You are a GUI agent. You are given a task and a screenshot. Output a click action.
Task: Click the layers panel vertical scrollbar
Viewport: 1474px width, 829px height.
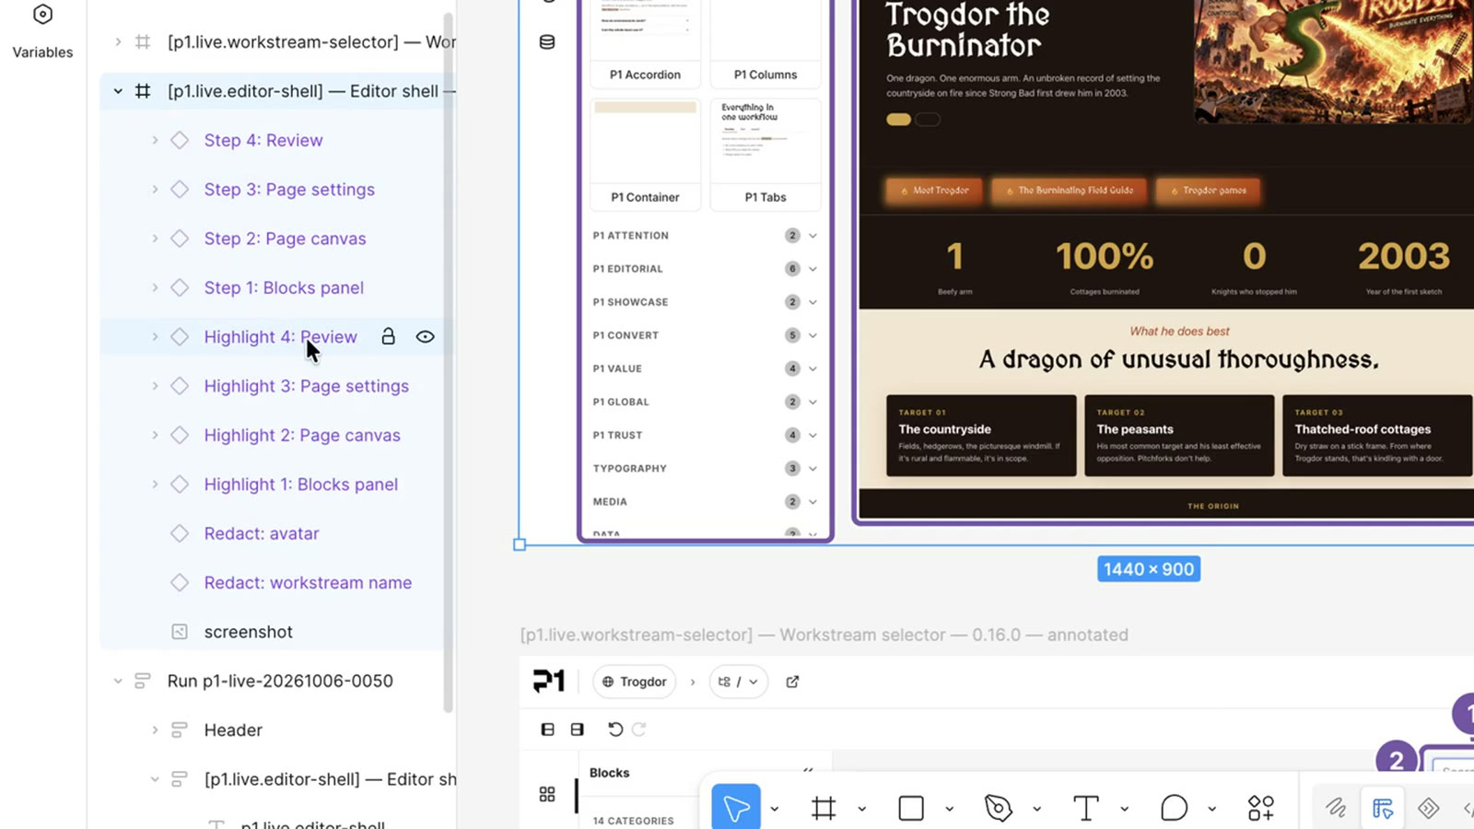pyautogui.click(x=449, y=363)
